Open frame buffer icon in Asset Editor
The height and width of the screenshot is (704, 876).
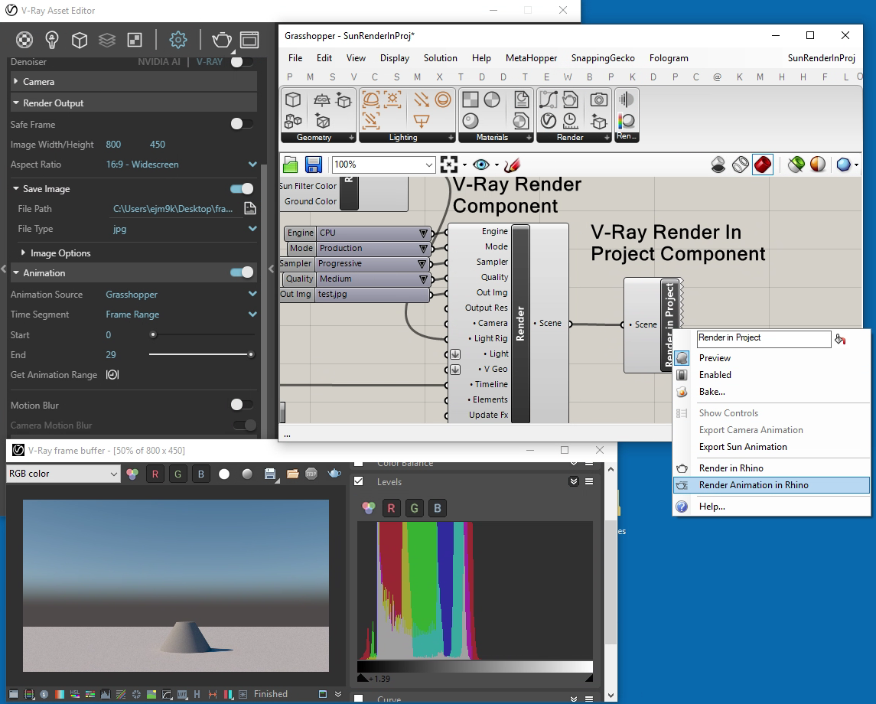coord(249,40)
